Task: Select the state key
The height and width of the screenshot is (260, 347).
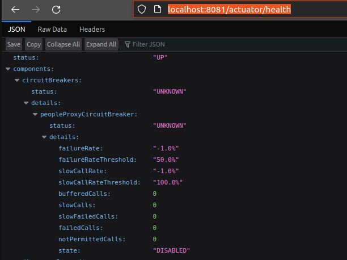Action: tap(69, 250)
